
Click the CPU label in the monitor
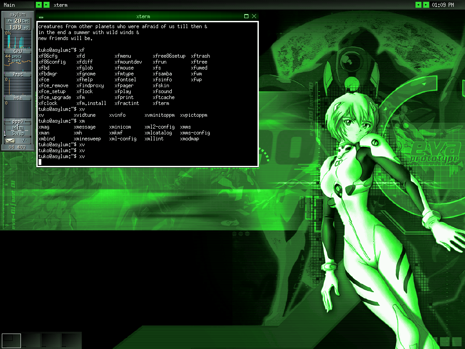click(x=18, y=51)
